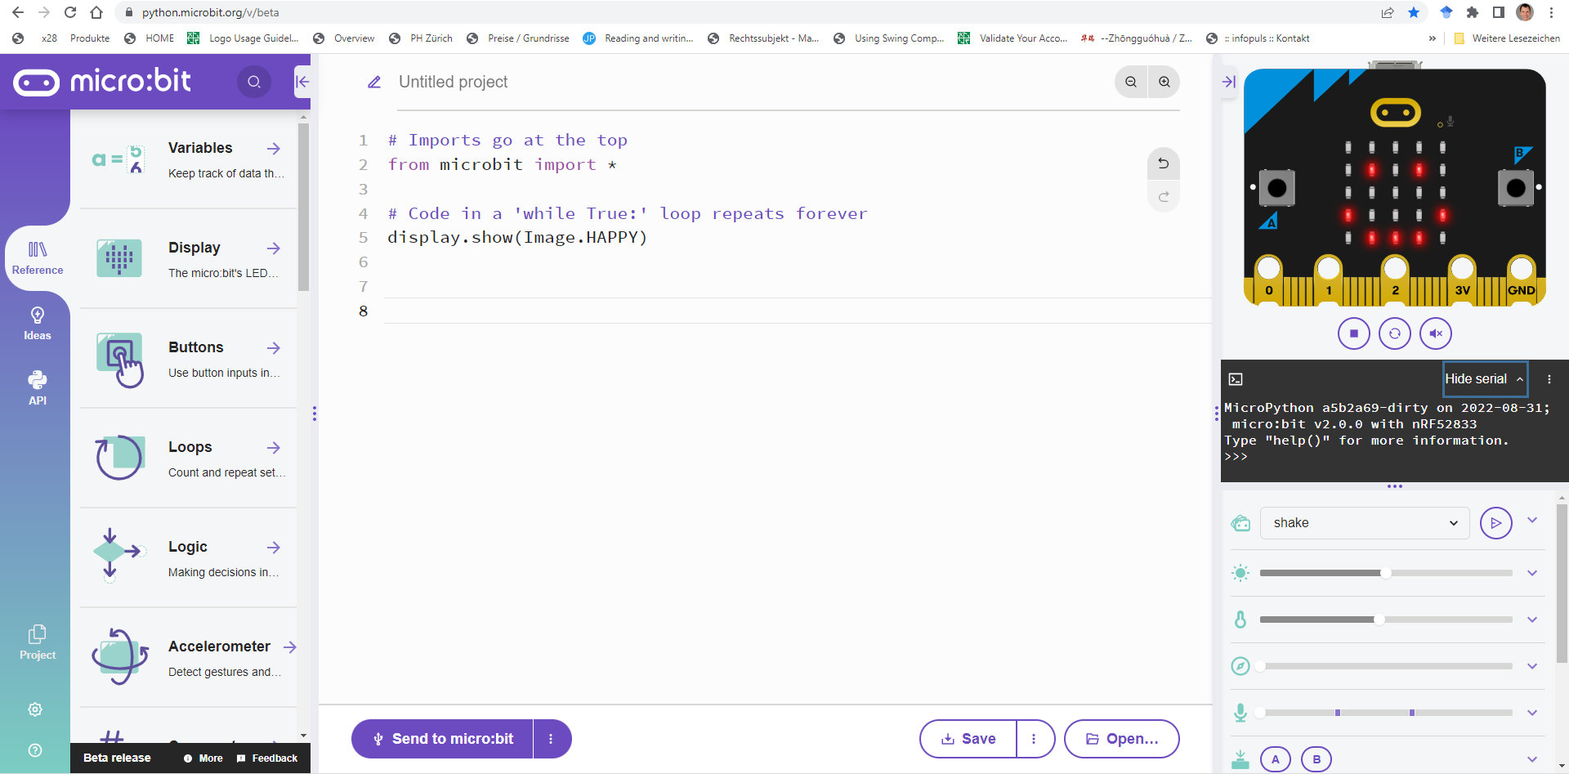The height and width of the screenshot is (774, 1569).
Task: Zoom in on the code editor
Action: [1164, 82]
